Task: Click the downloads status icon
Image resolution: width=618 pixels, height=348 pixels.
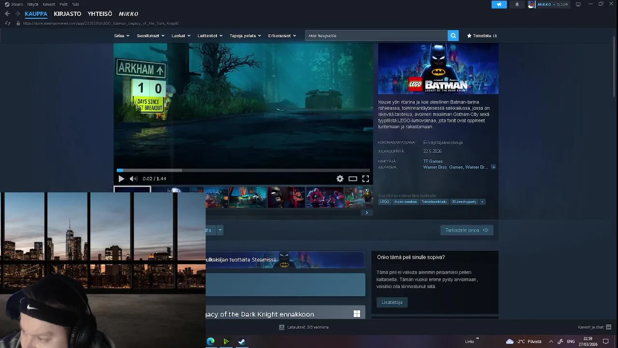Action: 281,327
